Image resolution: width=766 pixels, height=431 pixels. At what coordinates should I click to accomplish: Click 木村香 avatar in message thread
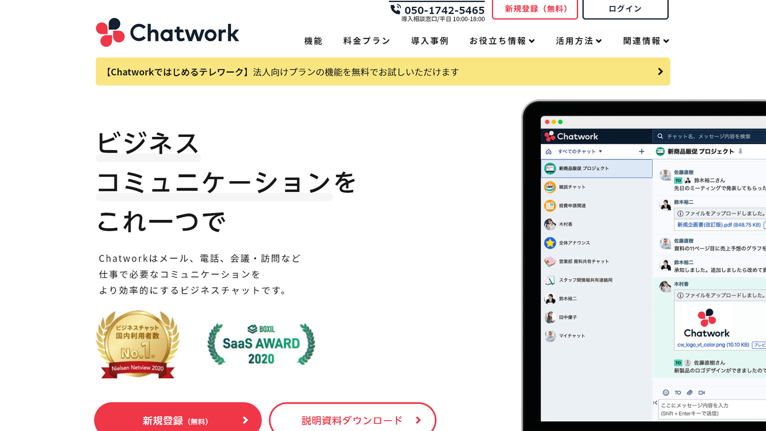point(665,286)
